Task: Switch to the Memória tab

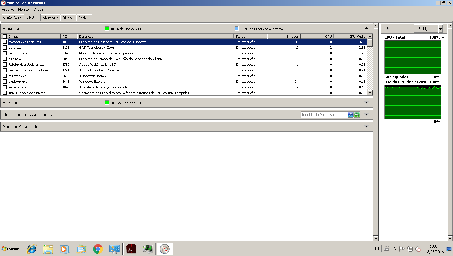Action: pyautogui.click(x=50, y=18)
